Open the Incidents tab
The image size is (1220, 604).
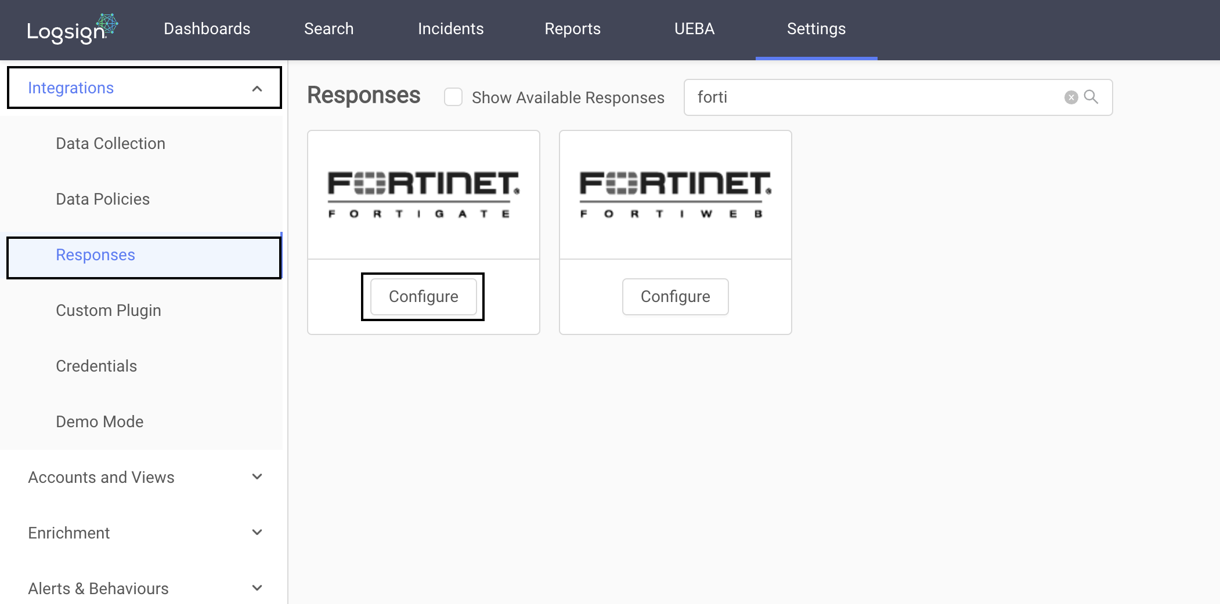click(451, 29)
